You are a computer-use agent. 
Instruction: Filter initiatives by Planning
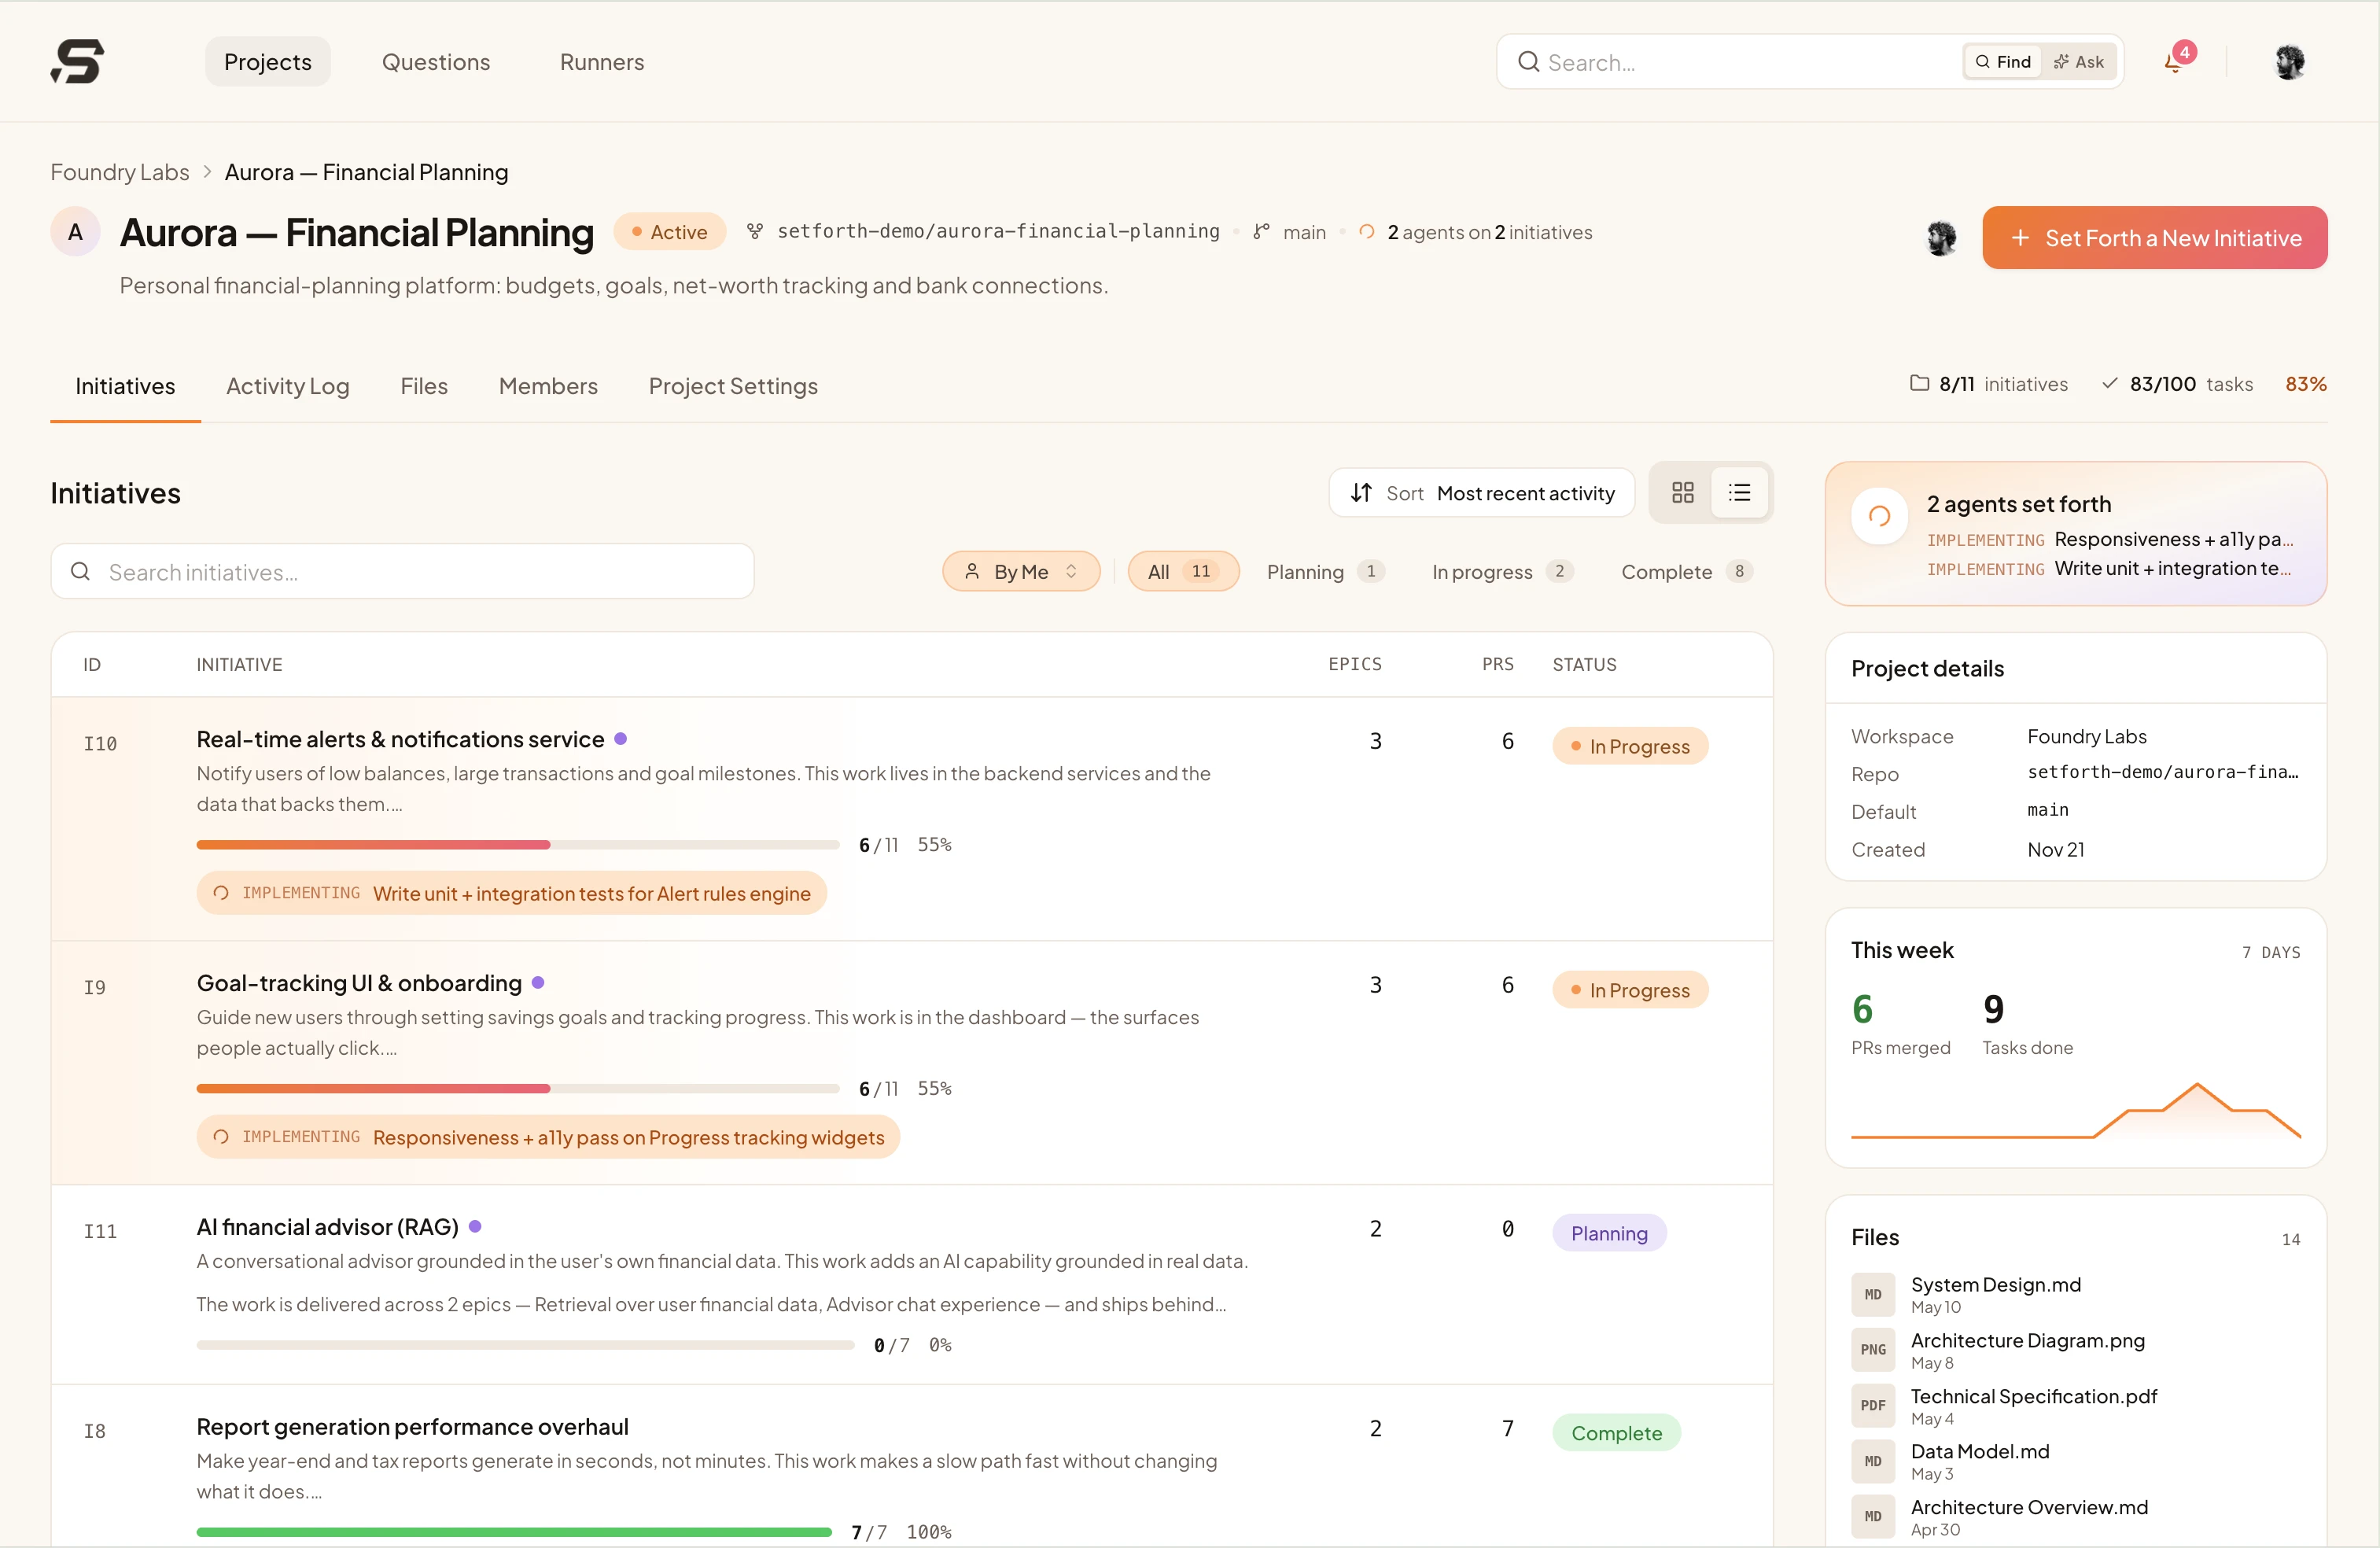point(1325,571)
